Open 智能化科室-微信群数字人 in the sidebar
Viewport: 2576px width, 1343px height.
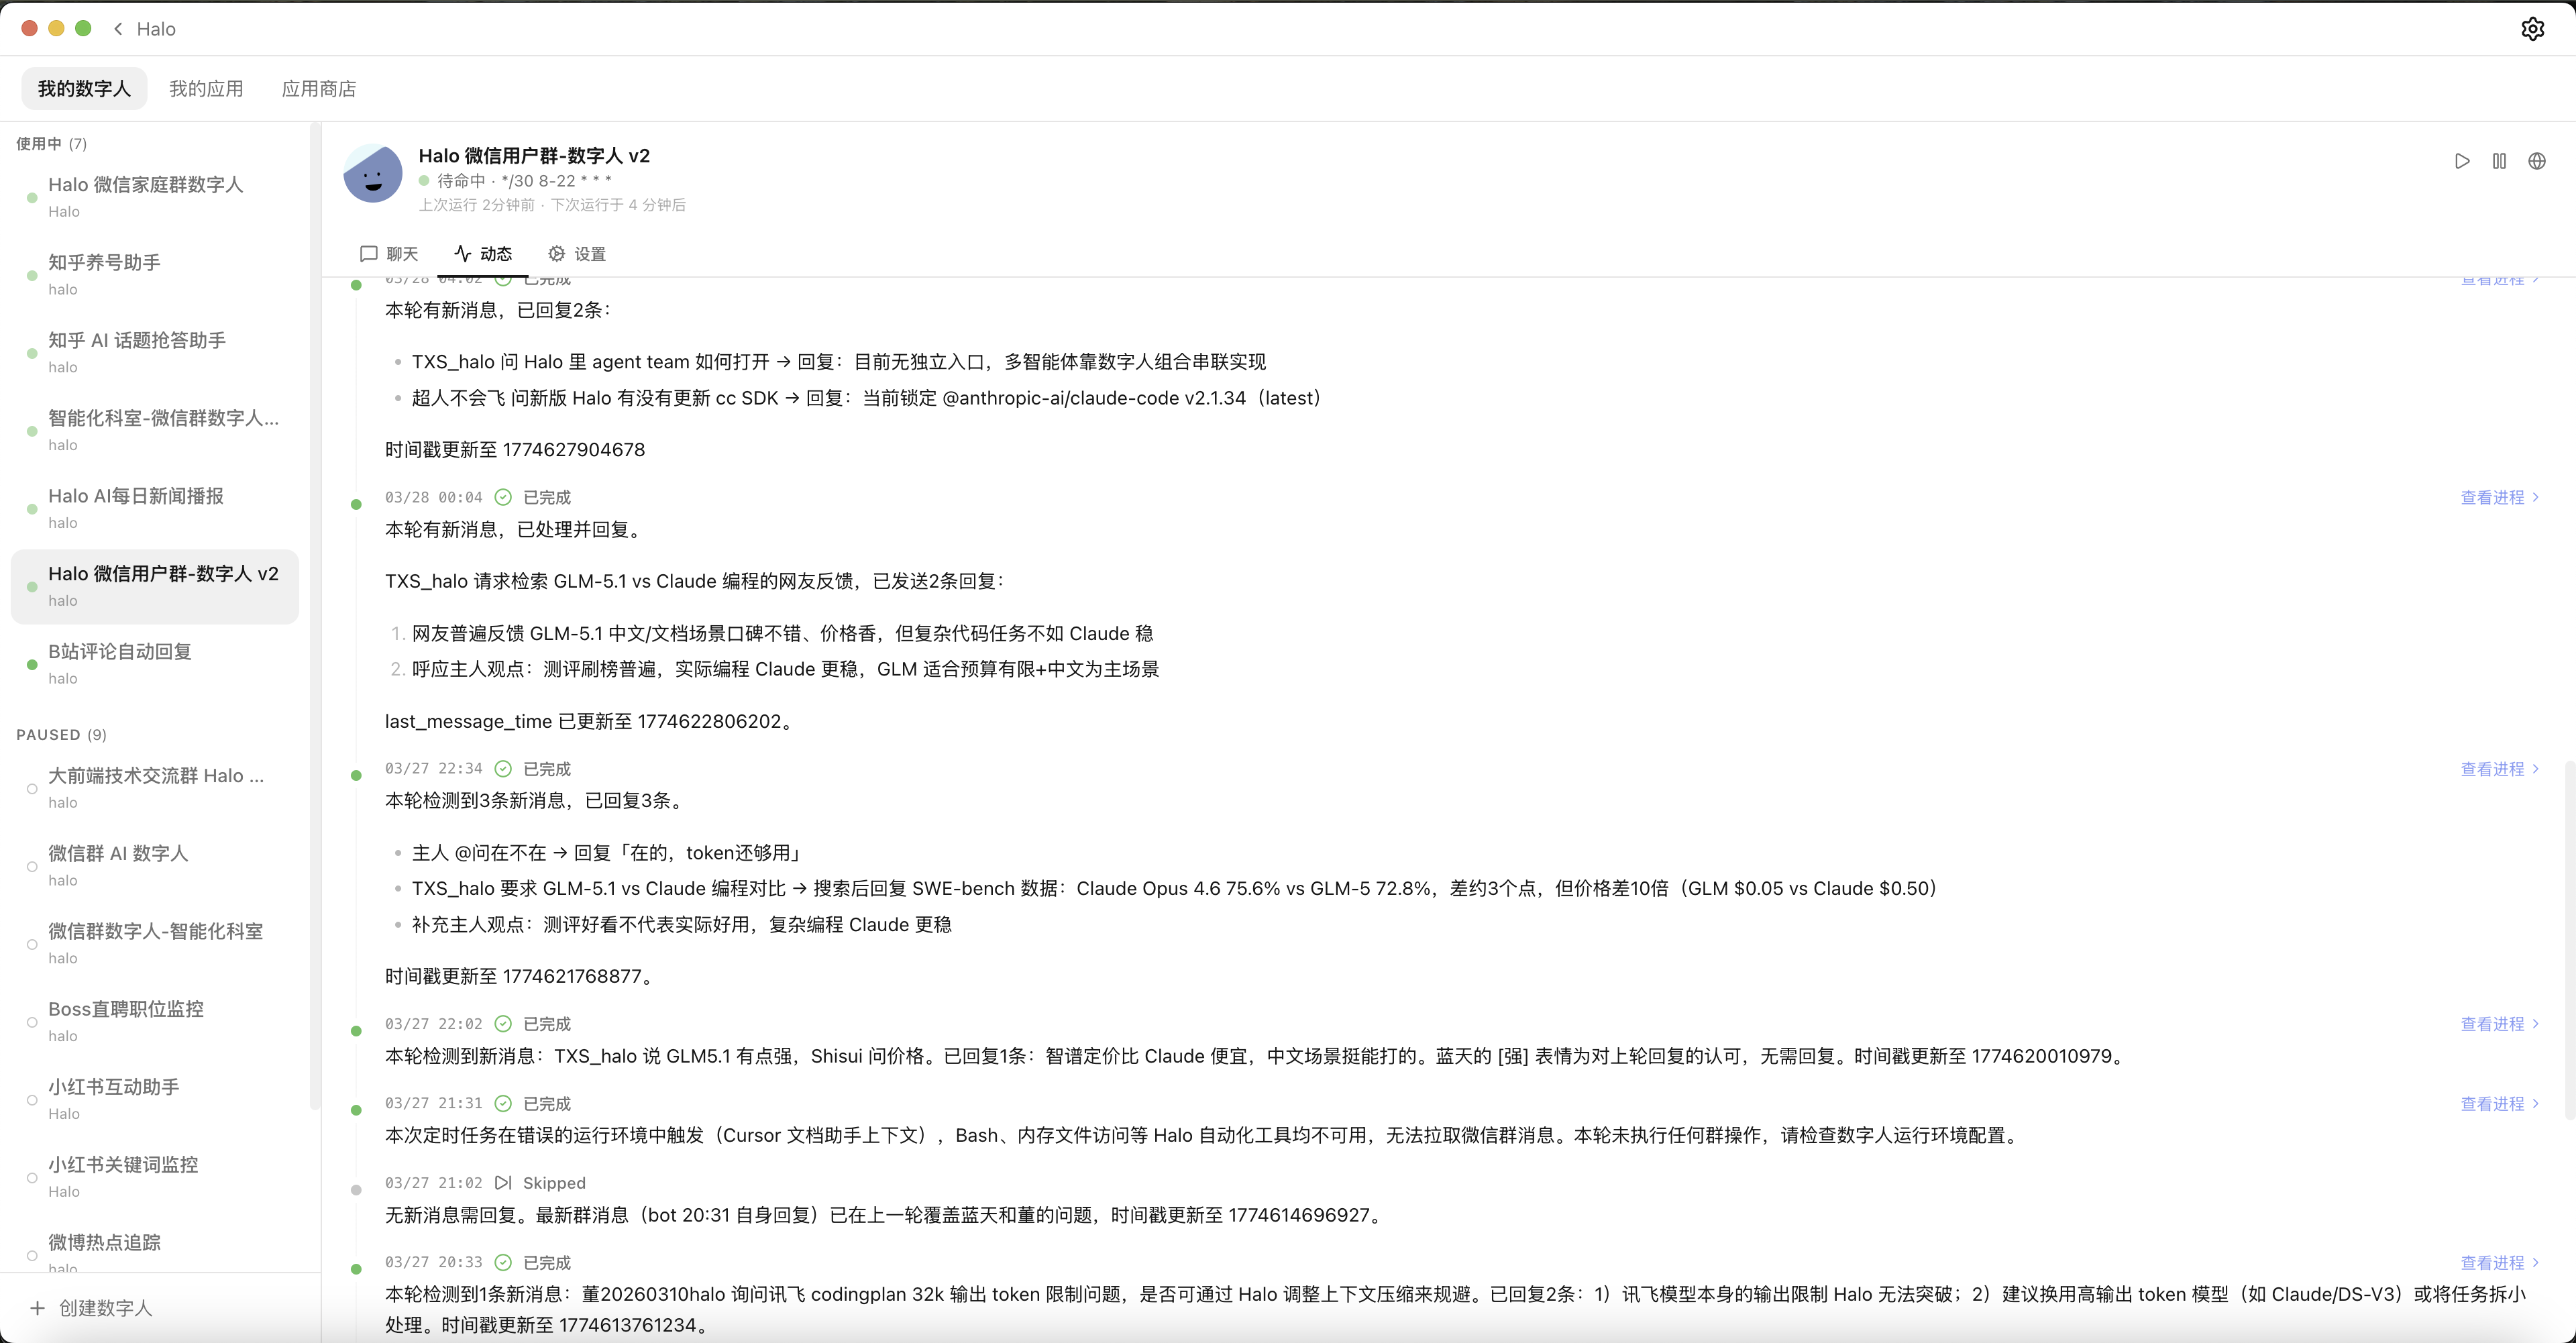pyautogui.click(x=155, y=431)
